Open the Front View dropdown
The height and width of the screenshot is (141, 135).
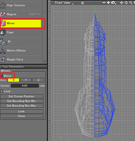tap(64, 3)
